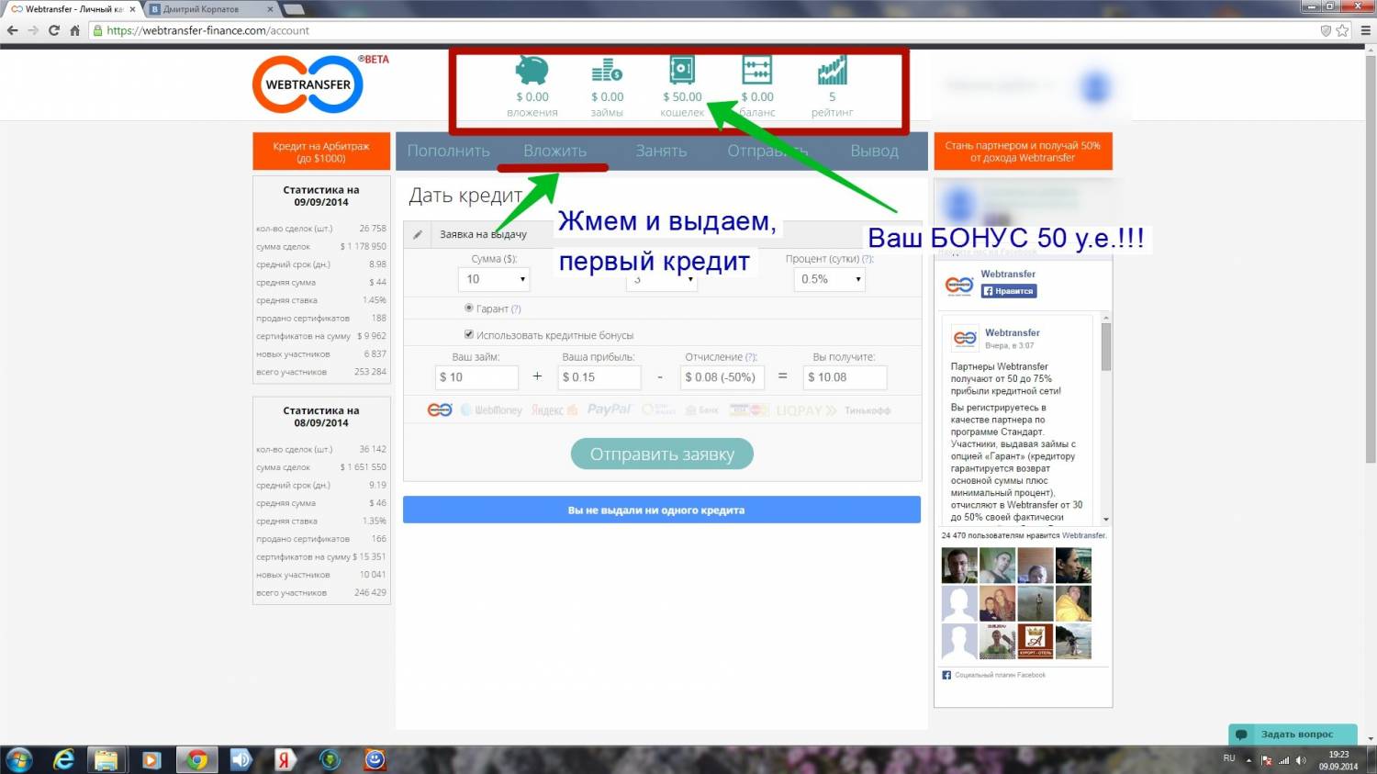Click the Отправить заявку button
Screen dimensions: 1377x774
pyautogui.click(x=662, y=454)
